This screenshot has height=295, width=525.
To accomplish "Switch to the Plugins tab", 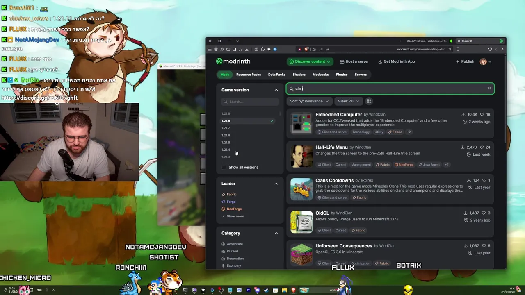I will 342,75.
